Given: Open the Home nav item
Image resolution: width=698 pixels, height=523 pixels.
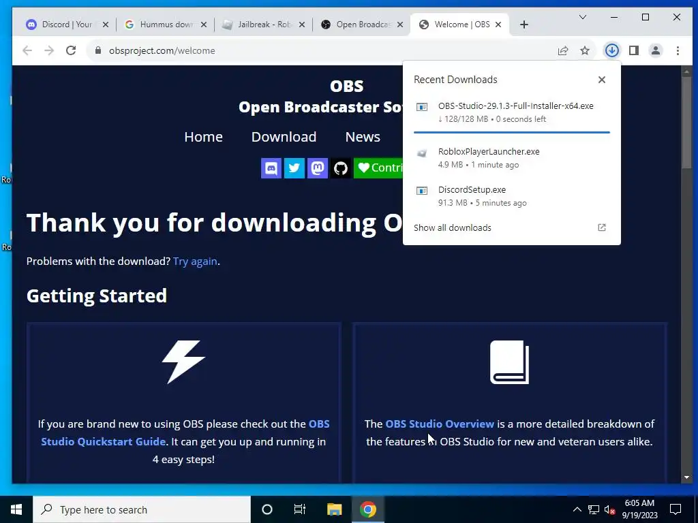Looking at the screenshot, I should tap(203, 136).
